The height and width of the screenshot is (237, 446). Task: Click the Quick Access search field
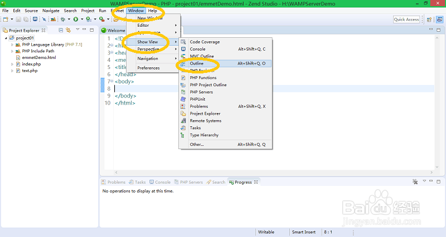406,19
